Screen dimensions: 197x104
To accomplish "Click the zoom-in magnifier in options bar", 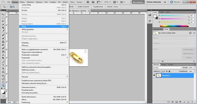I will 11,7.
